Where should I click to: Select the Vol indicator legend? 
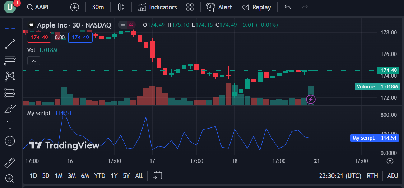[42, 50]
